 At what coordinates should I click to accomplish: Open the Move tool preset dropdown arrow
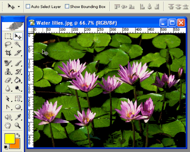19,6
